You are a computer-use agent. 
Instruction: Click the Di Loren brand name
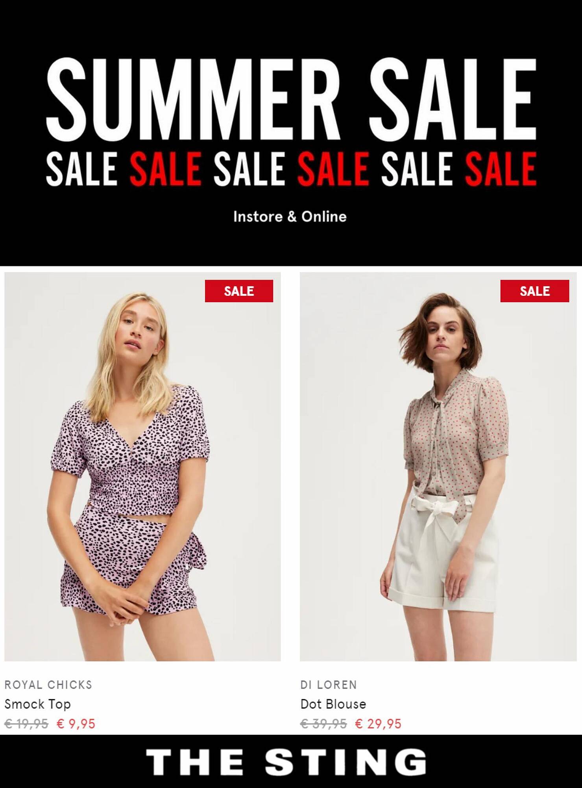(x=328, y=685)
